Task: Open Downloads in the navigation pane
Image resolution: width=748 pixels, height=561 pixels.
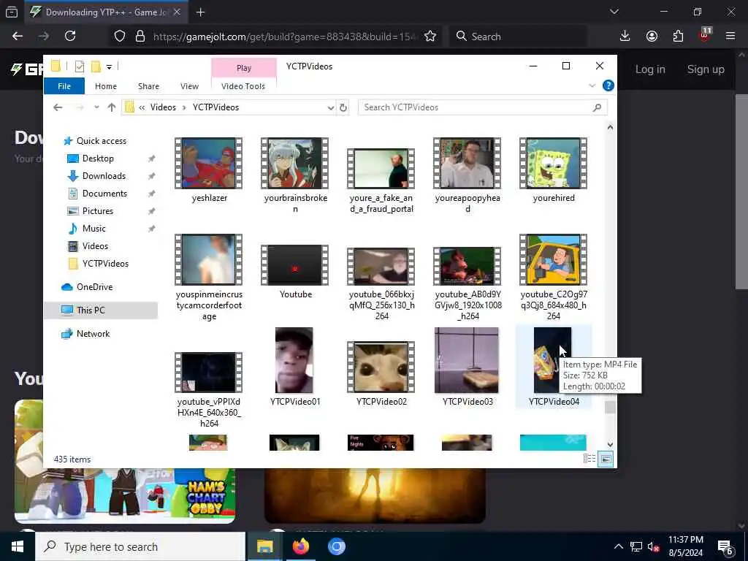Action: [x=104, y=176]
